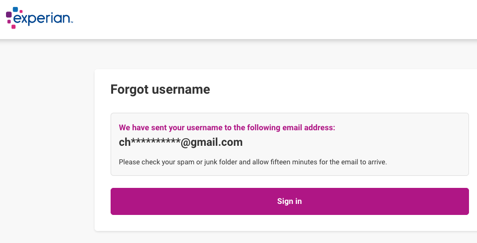
Task: Select the pink username-sent confirmation message
Action: pyautogui.click(x=227, y=128)
